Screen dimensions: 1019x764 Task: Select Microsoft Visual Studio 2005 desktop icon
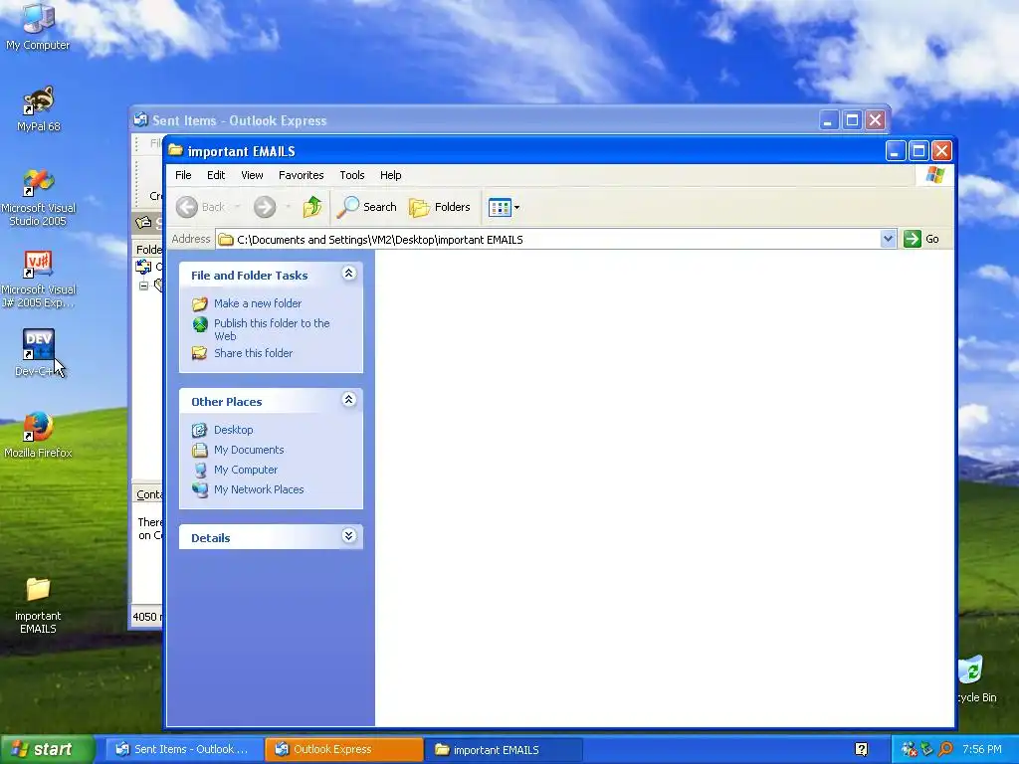click(x=38, y=198)
